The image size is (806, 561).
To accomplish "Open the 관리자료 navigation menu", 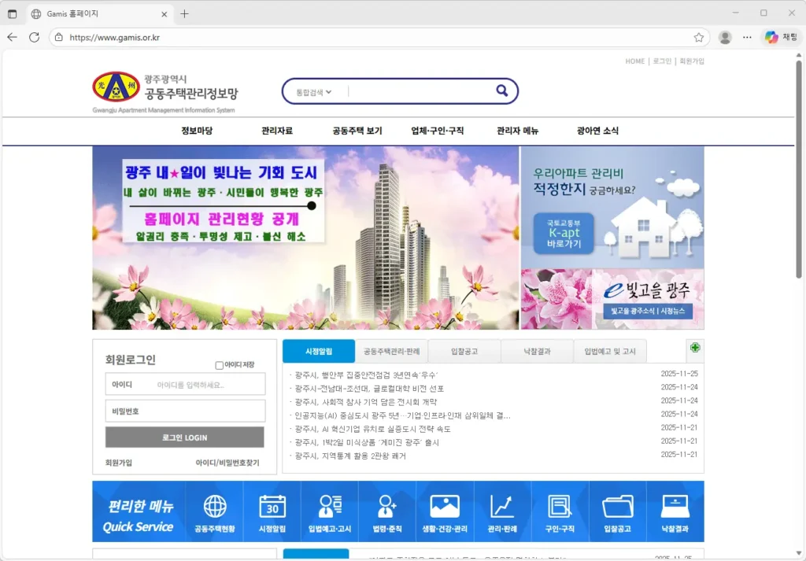I will pos(277,131).
